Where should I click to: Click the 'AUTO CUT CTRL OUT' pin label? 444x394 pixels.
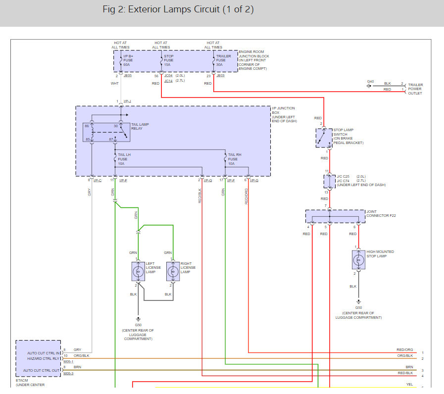click(x=42, y=371)
